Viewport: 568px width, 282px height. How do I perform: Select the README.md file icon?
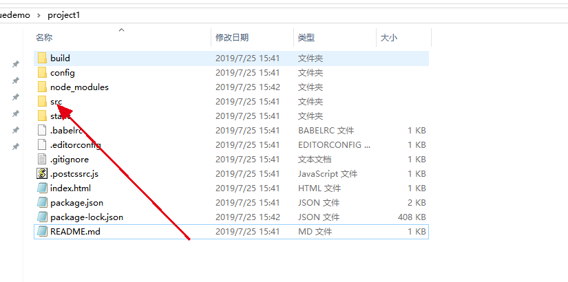[42, 232]
